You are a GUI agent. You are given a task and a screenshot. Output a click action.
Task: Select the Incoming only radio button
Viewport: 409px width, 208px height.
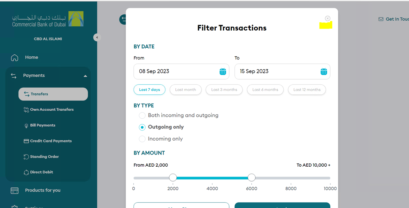coord(142,139)
